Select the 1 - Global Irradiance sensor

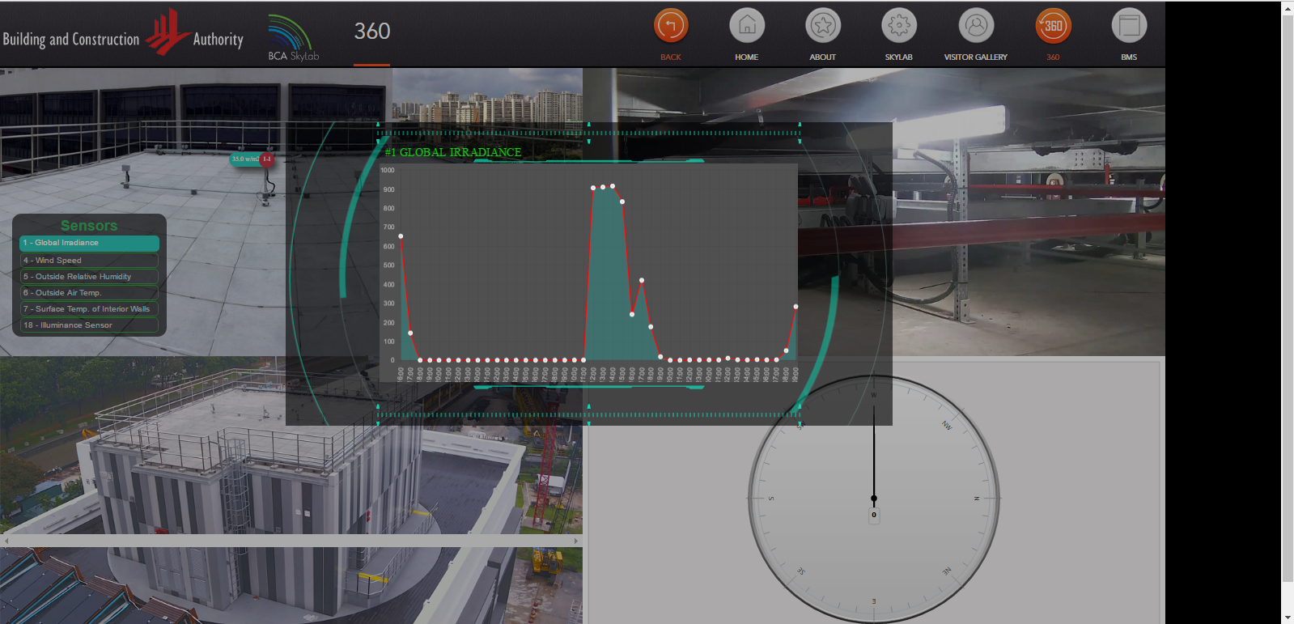tap(89, 243)
